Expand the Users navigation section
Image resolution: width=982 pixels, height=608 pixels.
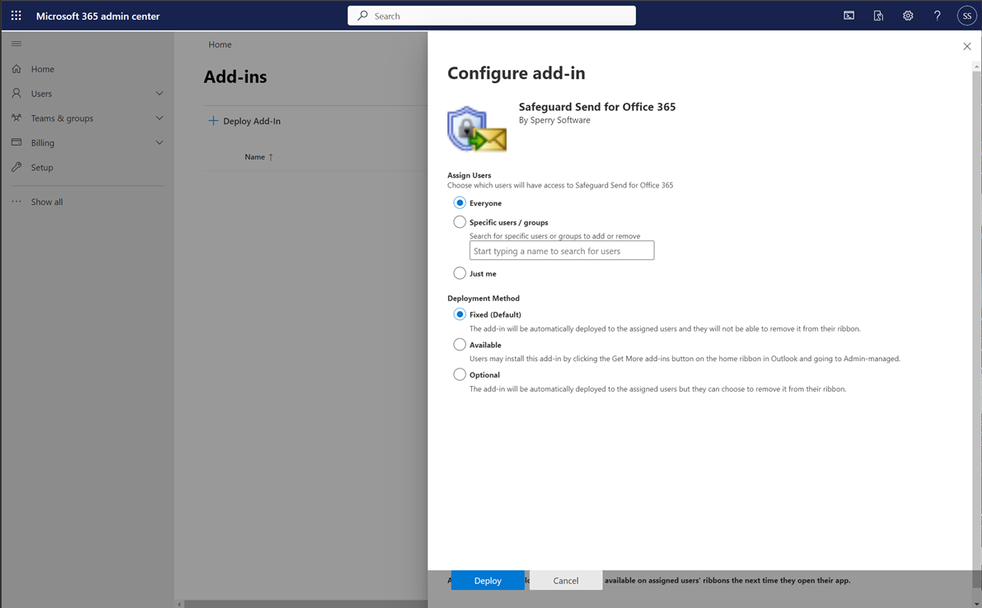[x=87, y=93]
